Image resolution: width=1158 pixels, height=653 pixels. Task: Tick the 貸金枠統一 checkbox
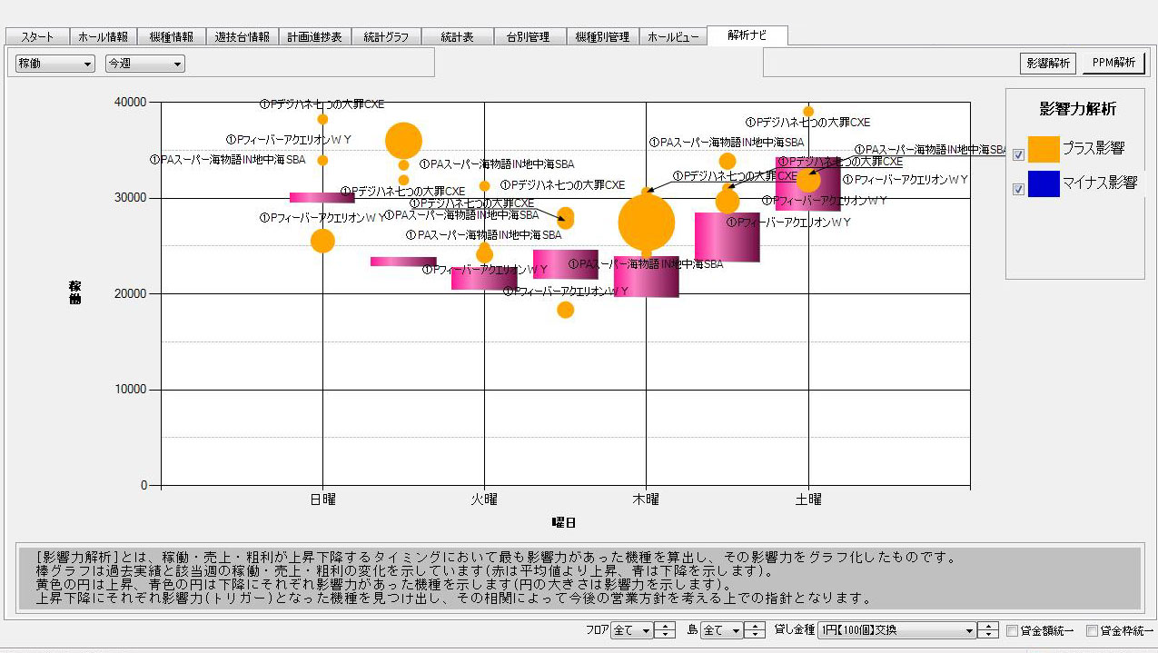coord(1092,631)
